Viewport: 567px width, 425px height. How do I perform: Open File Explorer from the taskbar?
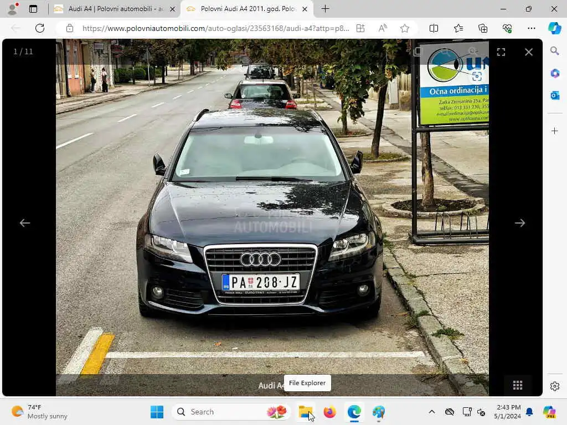(306, 412)
